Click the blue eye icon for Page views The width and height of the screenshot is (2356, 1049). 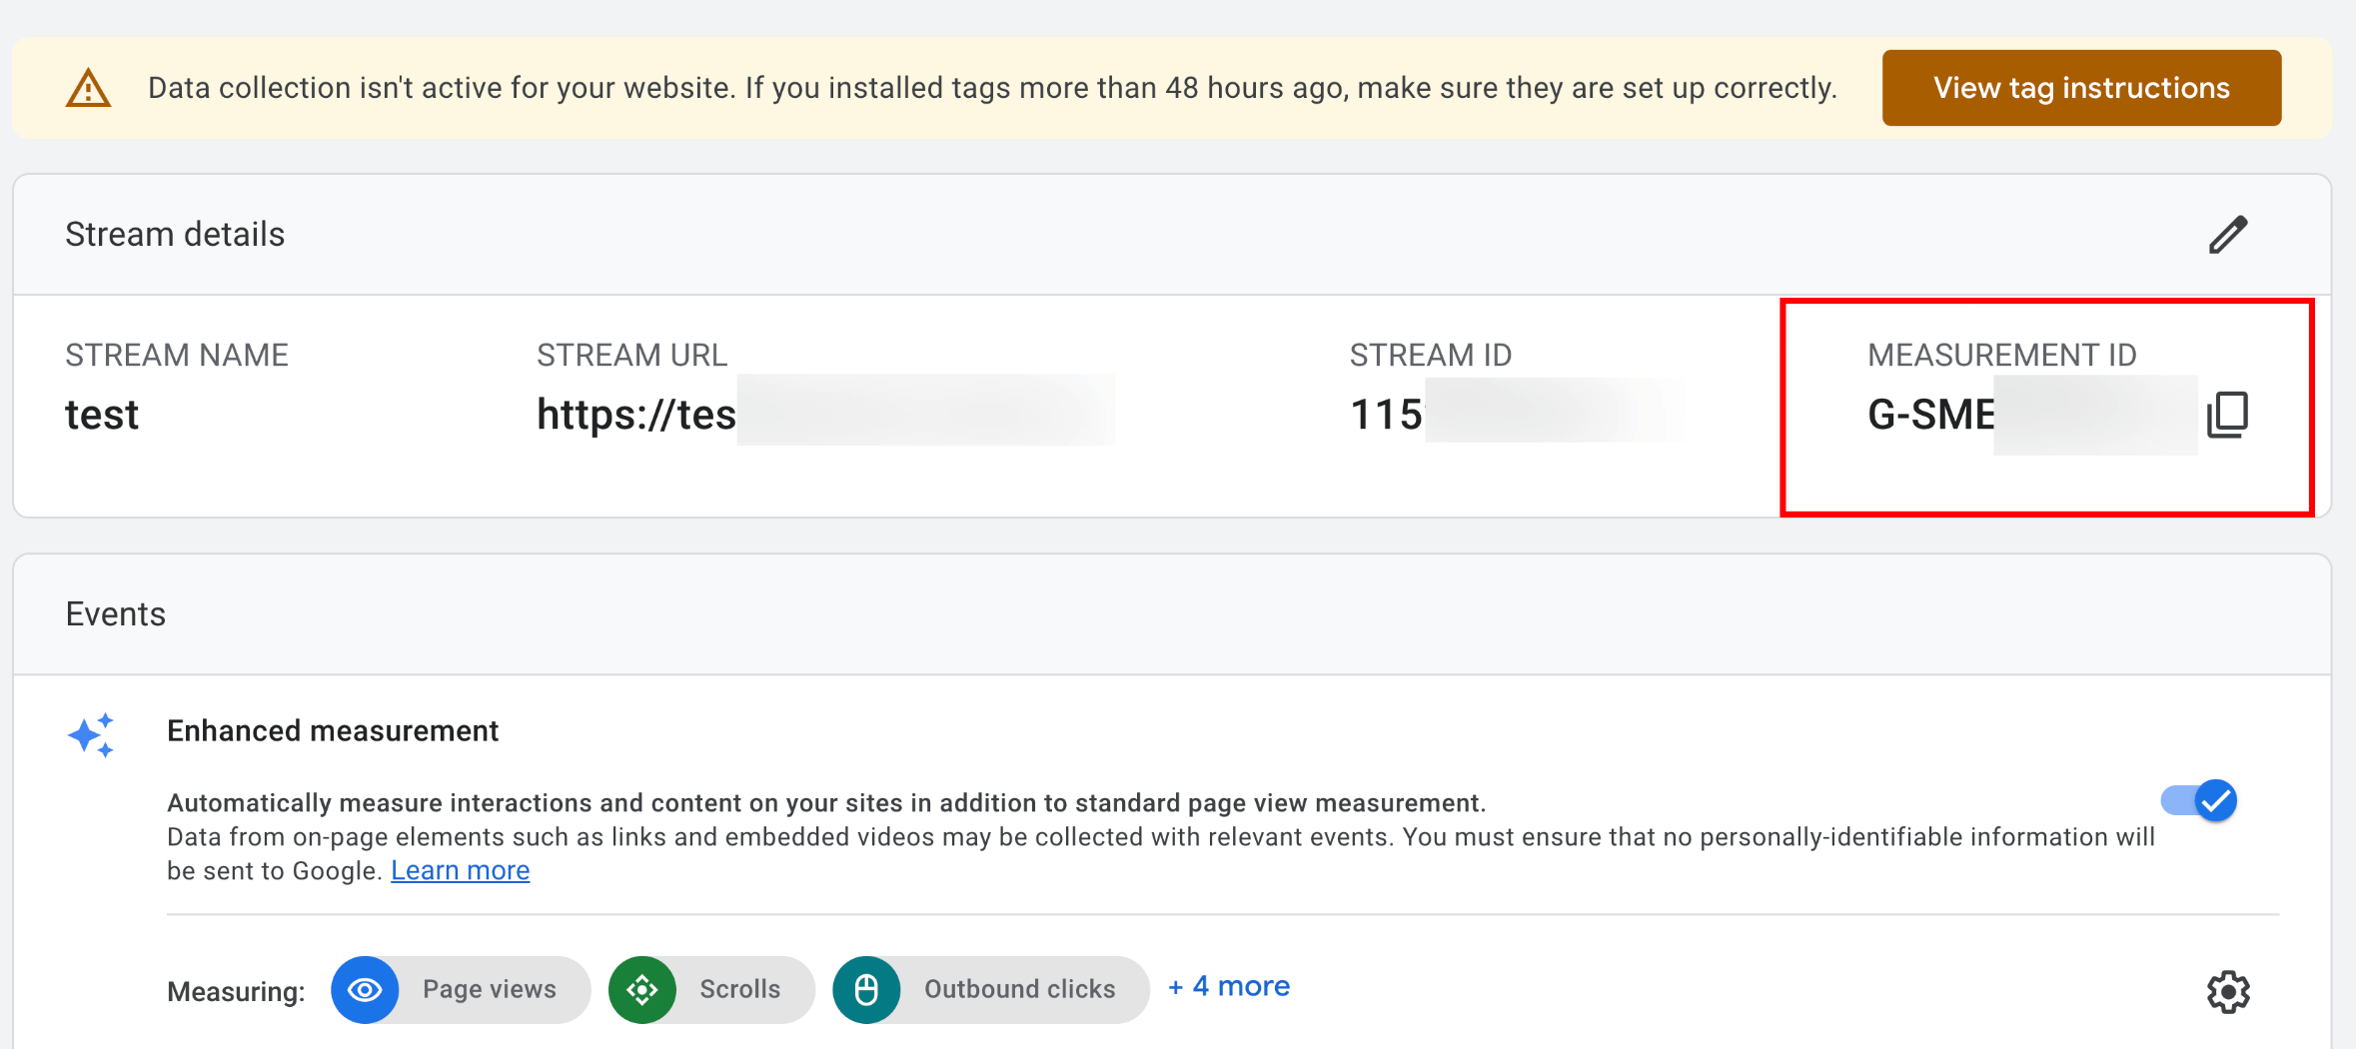[365, 990]
